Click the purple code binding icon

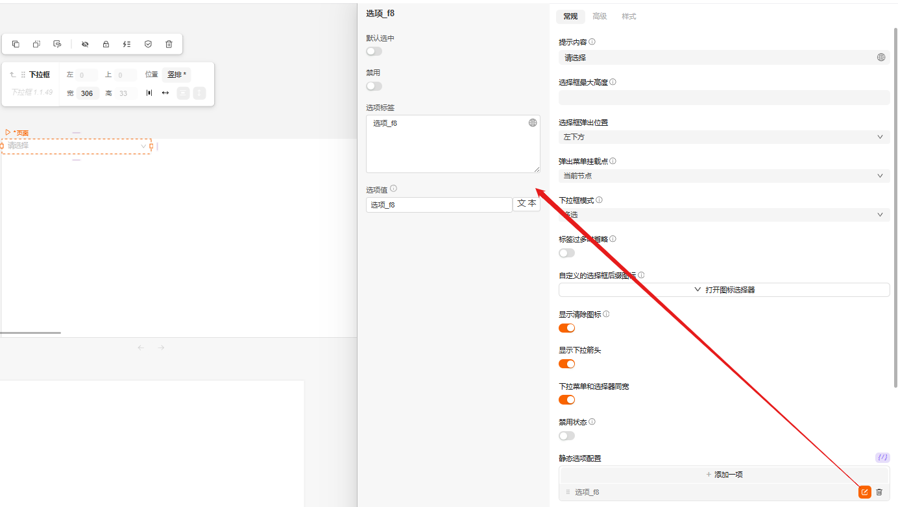(x=882, y=457)
